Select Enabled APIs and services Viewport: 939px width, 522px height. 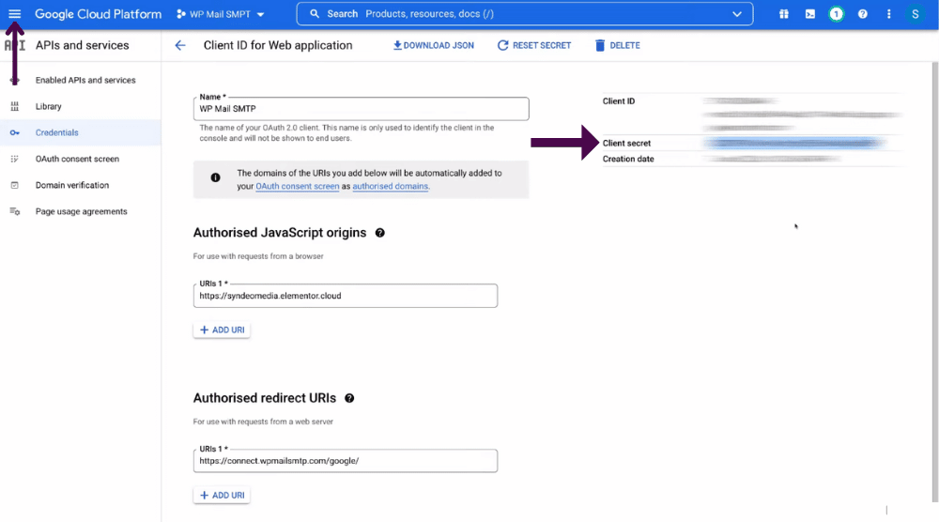click(85, 80)
